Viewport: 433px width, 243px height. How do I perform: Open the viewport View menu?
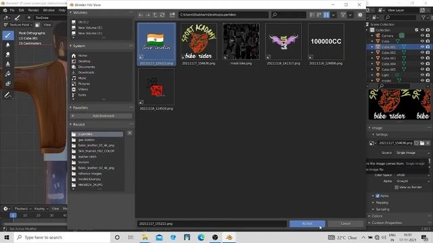pyautogui.click(x=47, y=25)
